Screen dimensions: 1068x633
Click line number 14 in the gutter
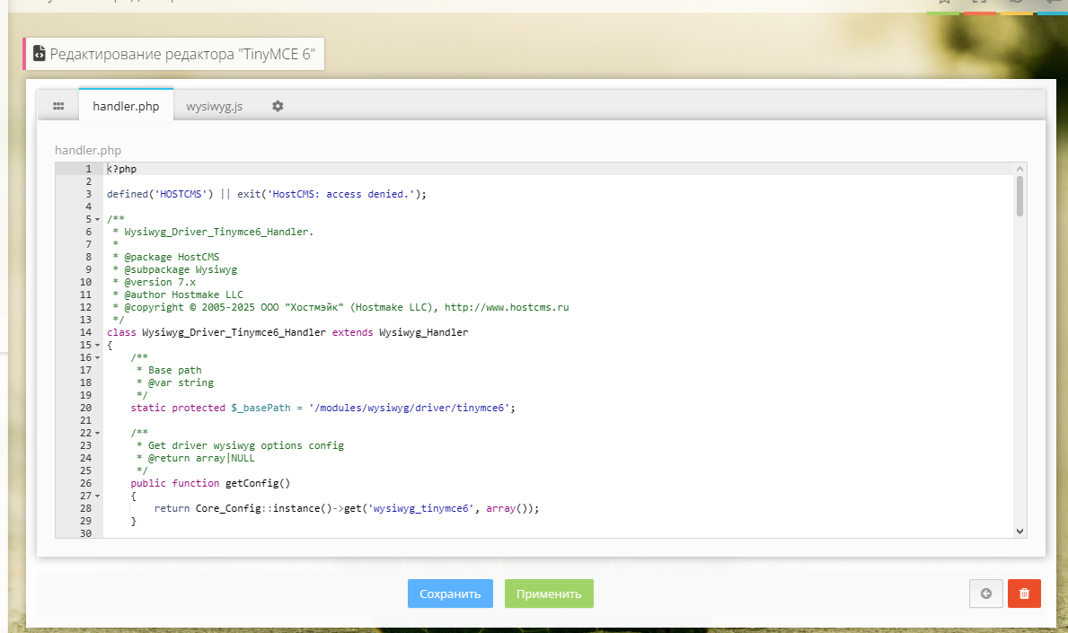(x=86, y=332)
